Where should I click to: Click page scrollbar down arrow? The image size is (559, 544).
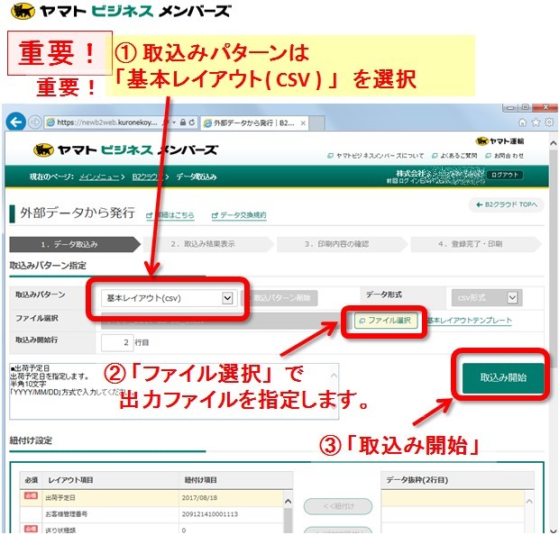click(554, 530)
